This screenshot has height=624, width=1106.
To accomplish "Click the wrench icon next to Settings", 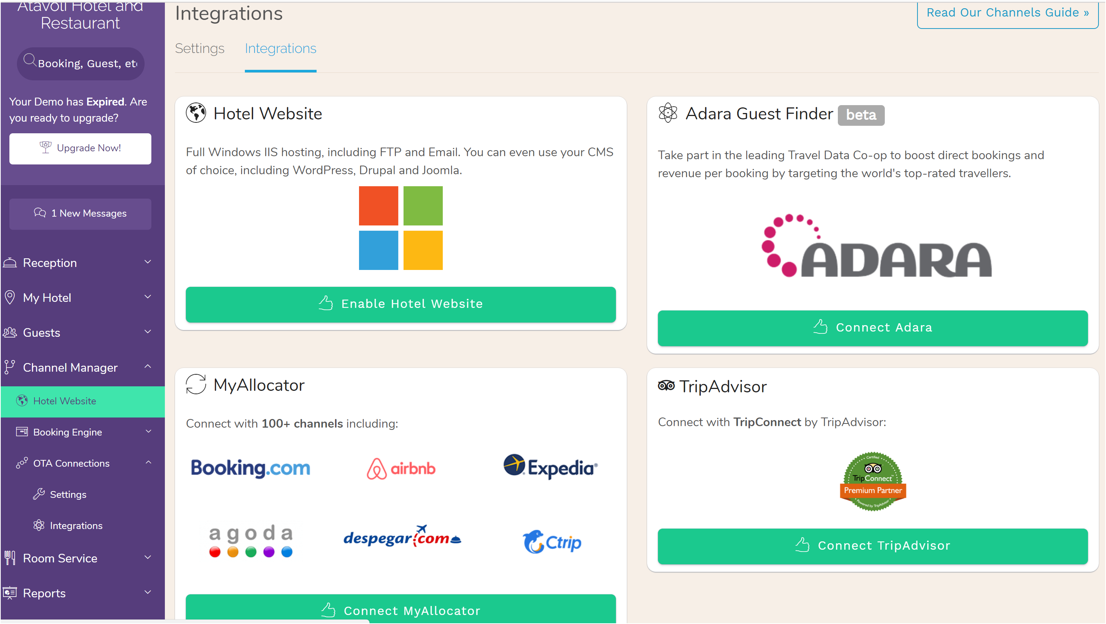I will tap(39, 494).
